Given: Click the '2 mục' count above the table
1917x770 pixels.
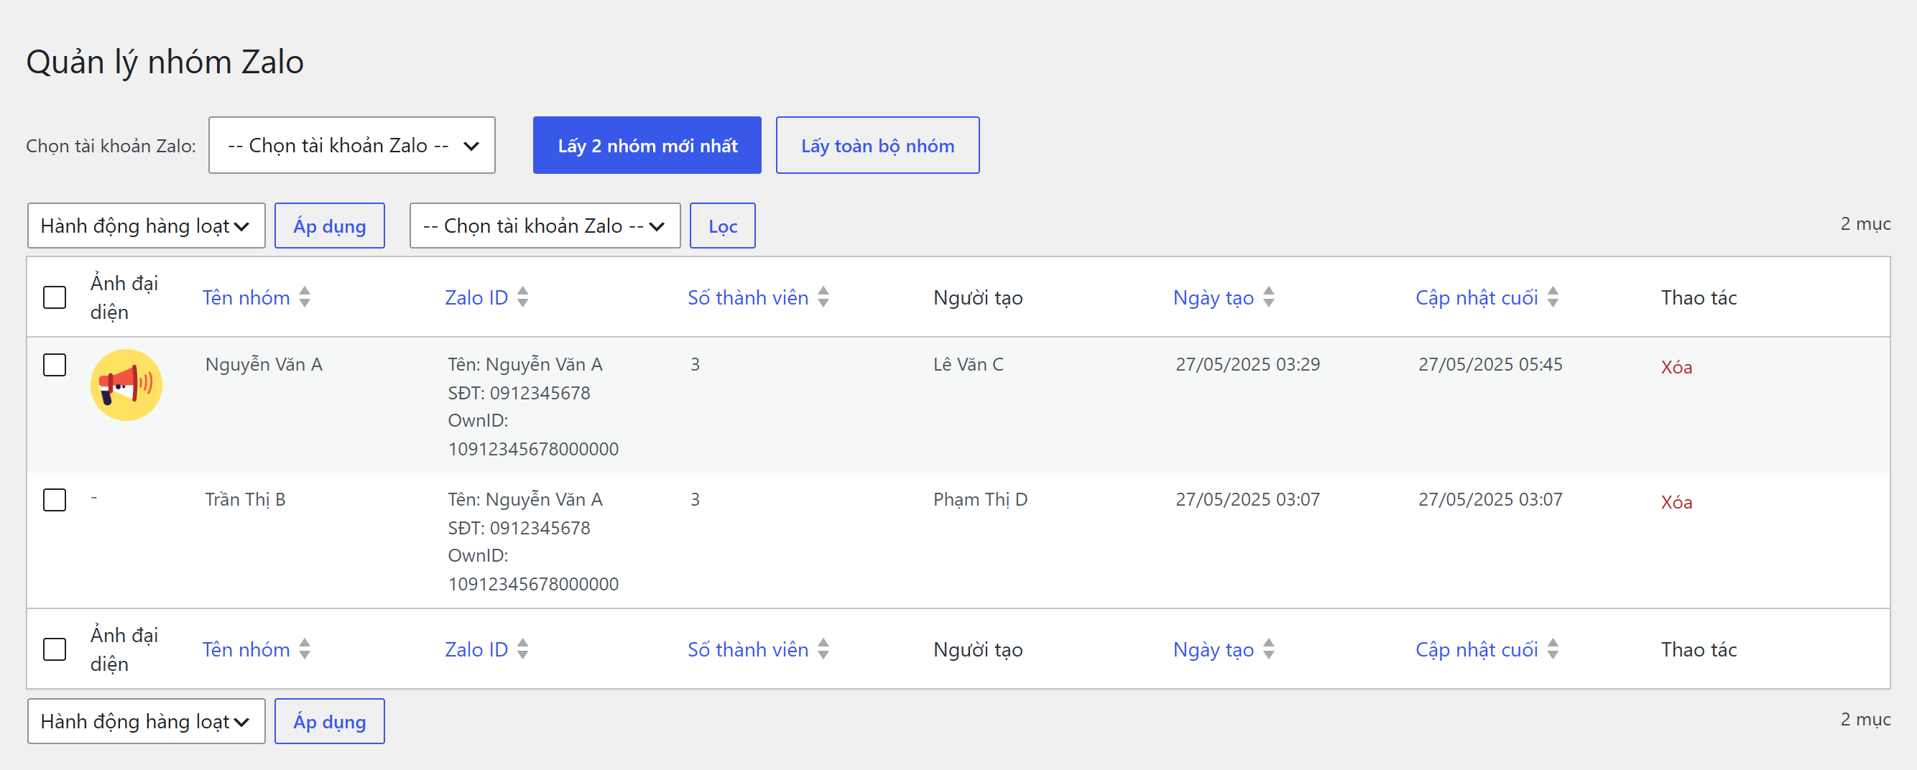Looking at the screenshot, I should click(x=1865, y=224).
